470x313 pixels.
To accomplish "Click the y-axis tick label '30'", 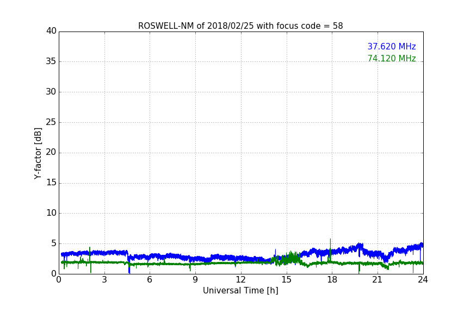I will pyautogui.click(x=51, y=92).
